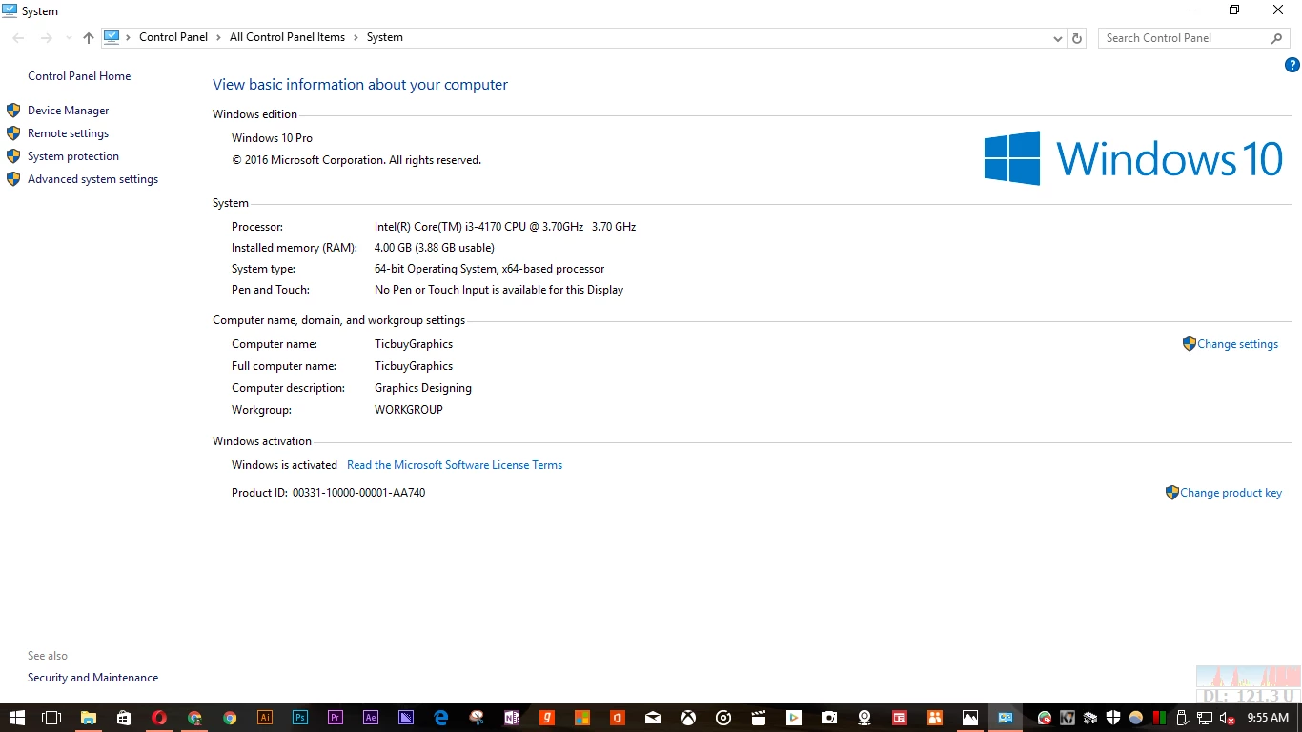Viewport: 1302px width, 732px height.
Task: Expand the chevron before Control Panel breadcrumb
Action: [129, 37]
